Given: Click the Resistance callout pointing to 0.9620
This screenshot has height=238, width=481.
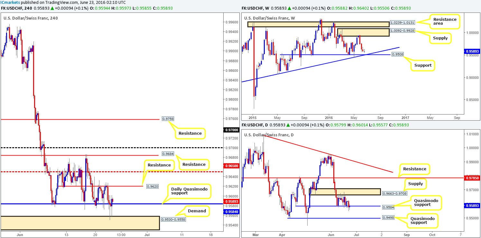Looking at the screenshot, I should 160,165.
